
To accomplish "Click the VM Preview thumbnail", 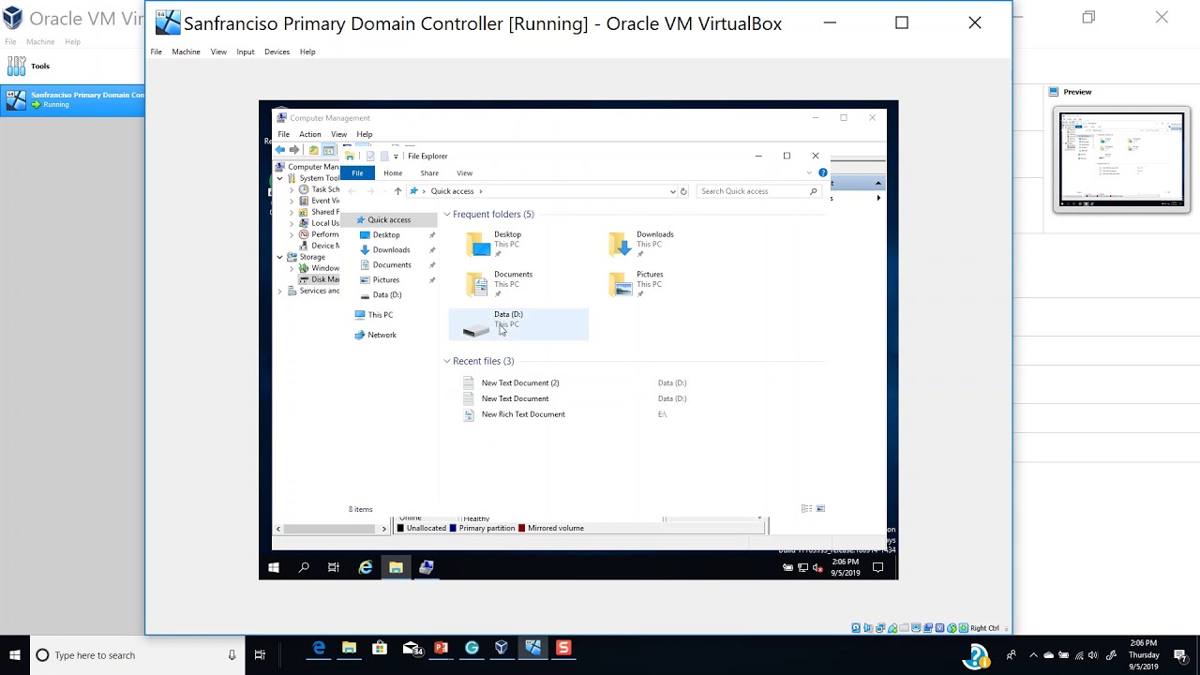I will [x=1121, y=160].
